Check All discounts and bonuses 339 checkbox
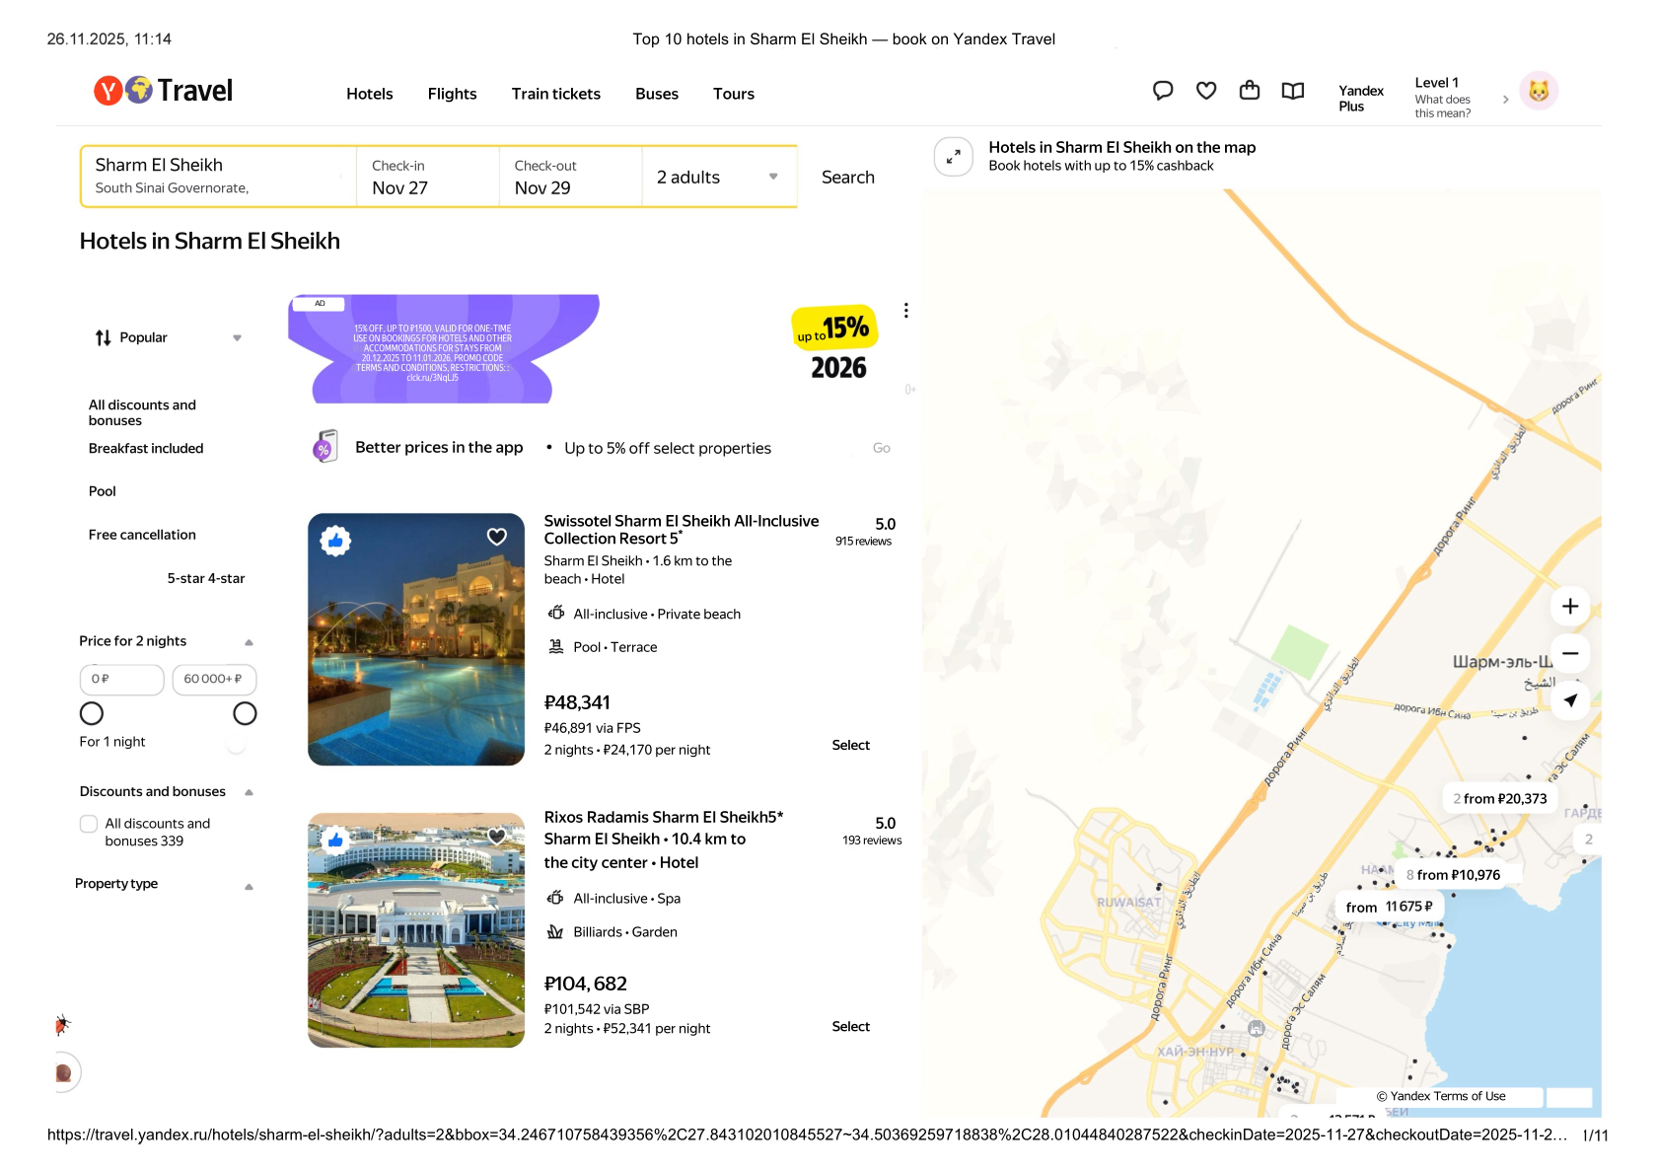Screen dimensions: 1657x1171 pyautogui.click(x=89, y=825)
